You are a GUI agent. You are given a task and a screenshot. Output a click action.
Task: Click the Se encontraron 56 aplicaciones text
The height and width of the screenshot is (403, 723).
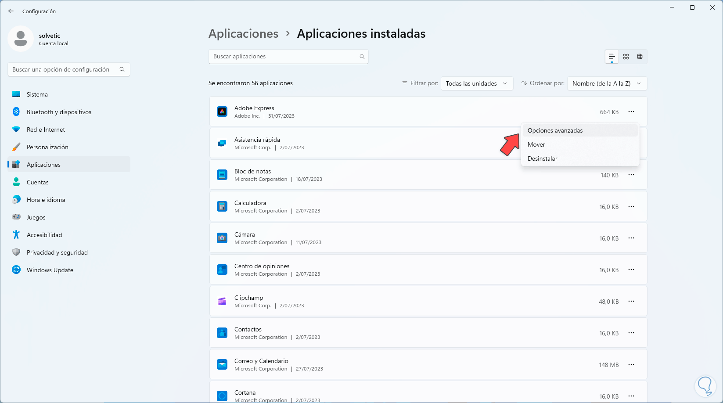point(251,83)
